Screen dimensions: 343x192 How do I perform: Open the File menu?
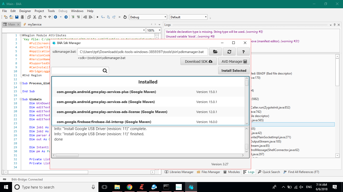5,11
